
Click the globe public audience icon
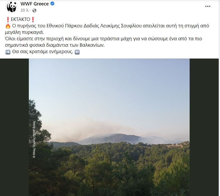(34, 10)
